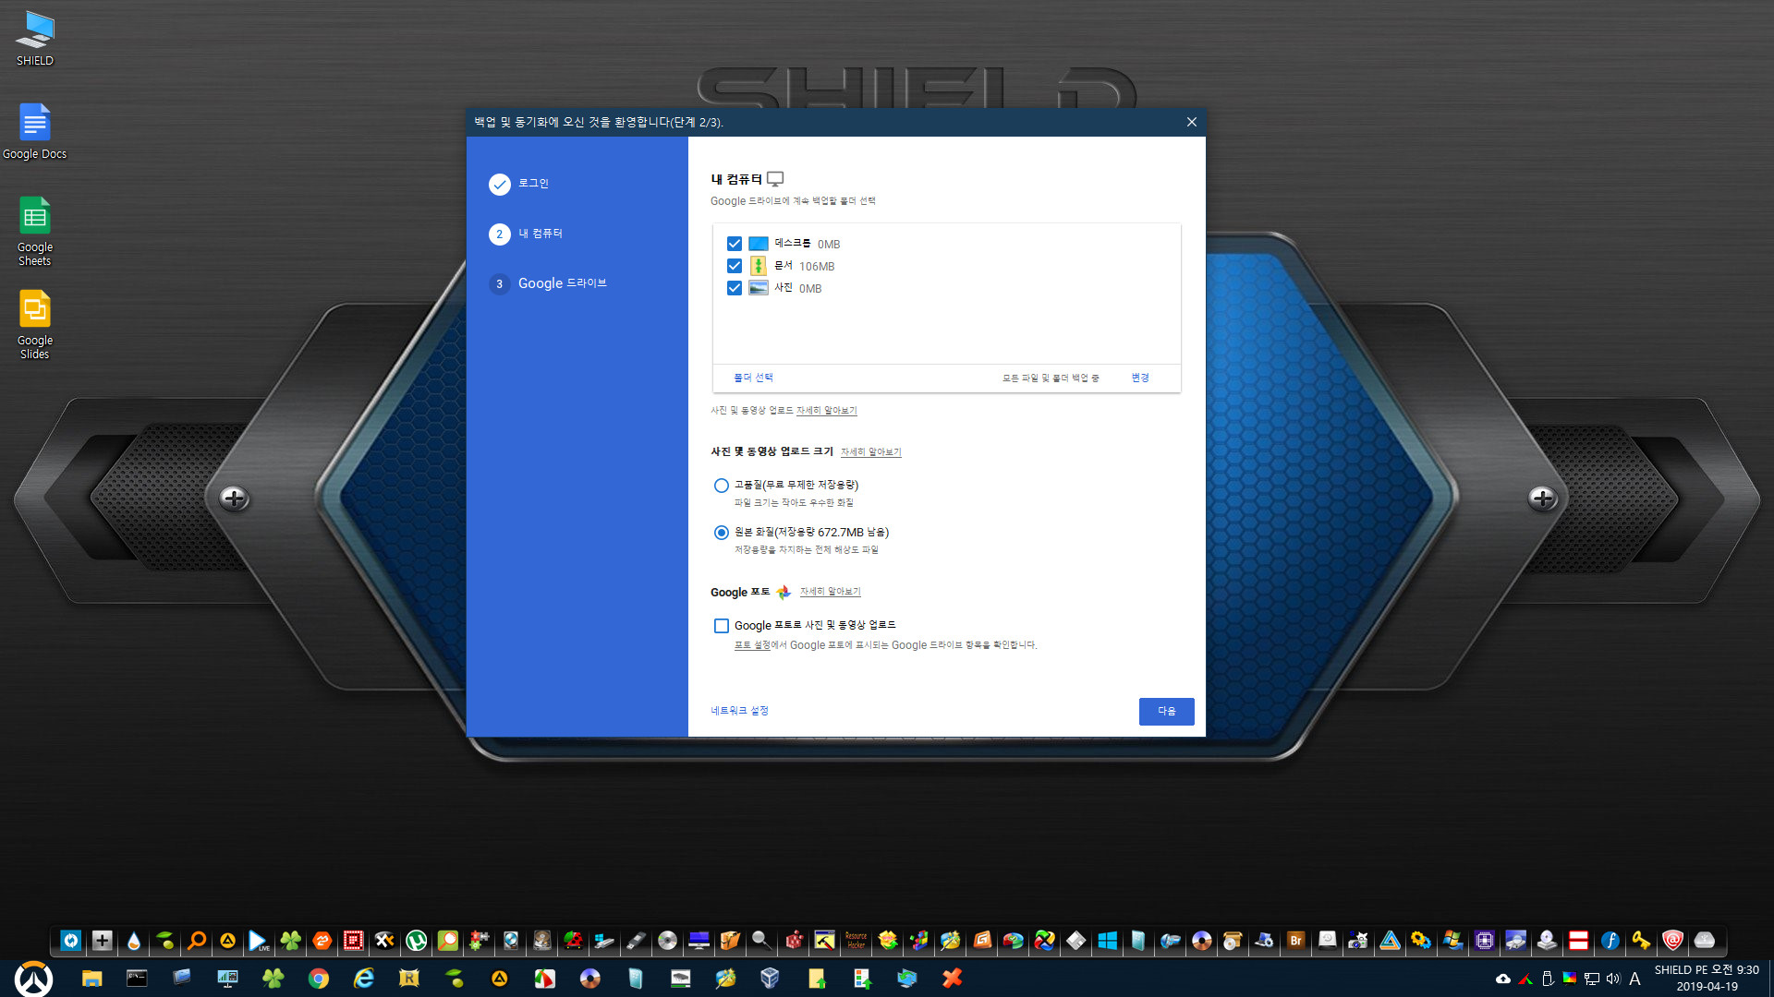Viewport: 1774px width, 997px height.
Task: Open the Start button with Overwatch logo
Action: 33,979
